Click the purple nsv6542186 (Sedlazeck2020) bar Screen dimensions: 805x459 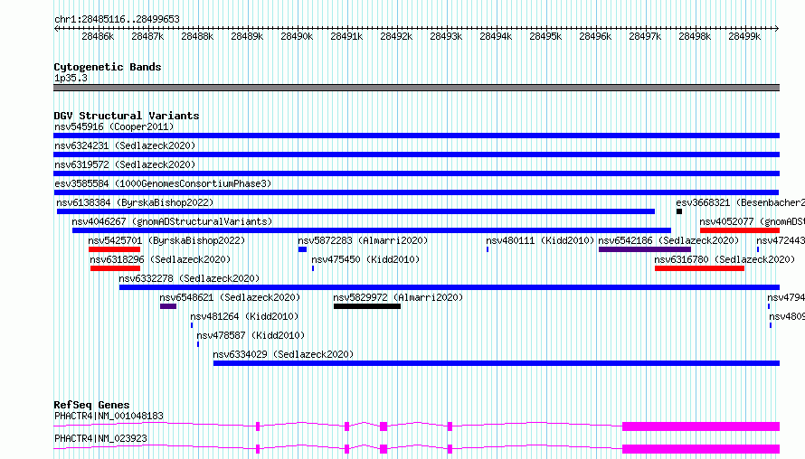tap(645, 249)
